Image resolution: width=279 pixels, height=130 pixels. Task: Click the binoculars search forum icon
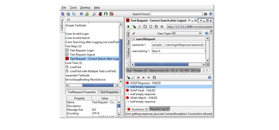(206, 14)
